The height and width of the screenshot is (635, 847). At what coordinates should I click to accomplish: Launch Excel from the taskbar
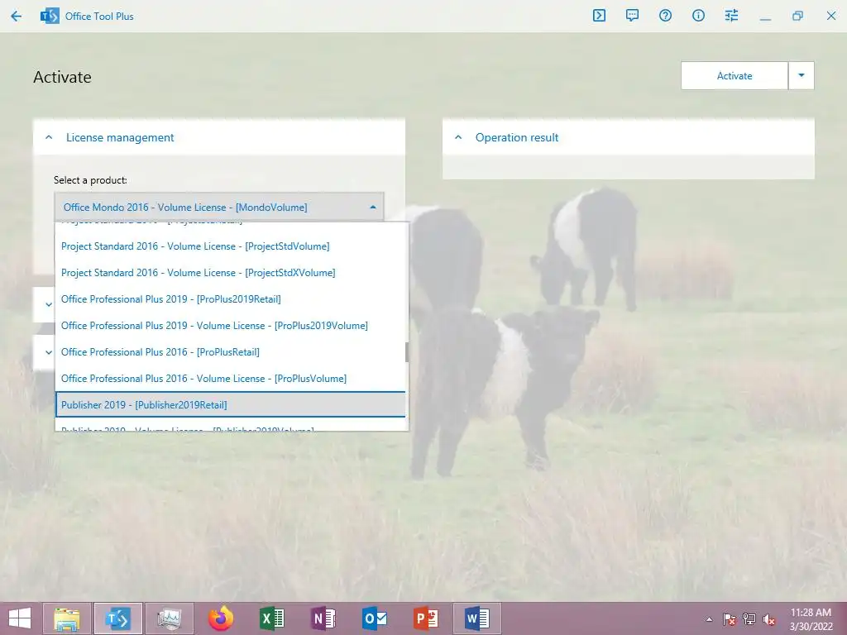(271, 618)
